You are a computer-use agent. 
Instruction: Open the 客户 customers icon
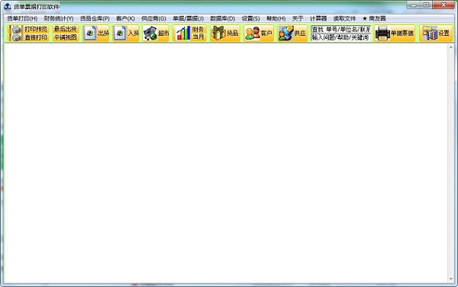[259, 33]
